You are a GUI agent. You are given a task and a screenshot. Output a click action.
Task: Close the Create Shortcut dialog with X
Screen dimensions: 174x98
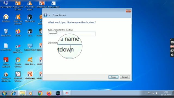pyautogui.click(x=128, y=11)
